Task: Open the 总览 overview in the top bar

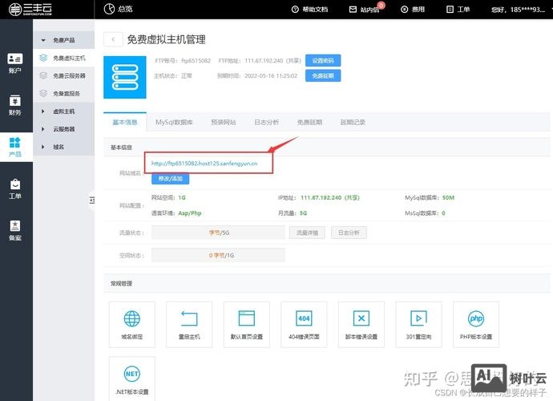Action: pyautogui.click(x=119, y=9)
